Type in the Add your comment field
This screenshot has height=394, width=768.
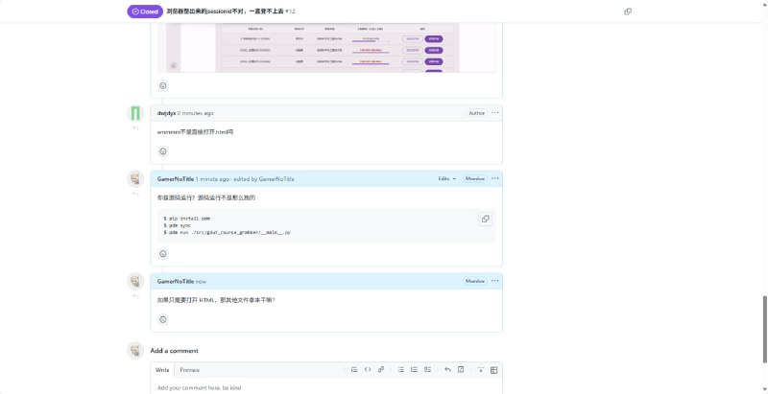326,387
